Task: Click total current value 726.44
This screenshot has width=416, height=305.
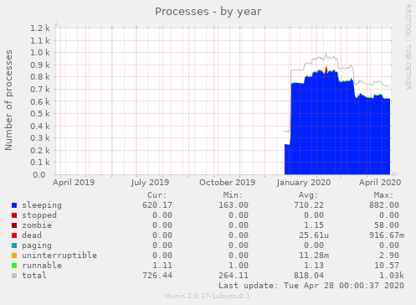Action: click(157, 276)
